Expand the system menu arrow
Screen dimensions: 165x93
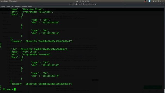point(163,1)
